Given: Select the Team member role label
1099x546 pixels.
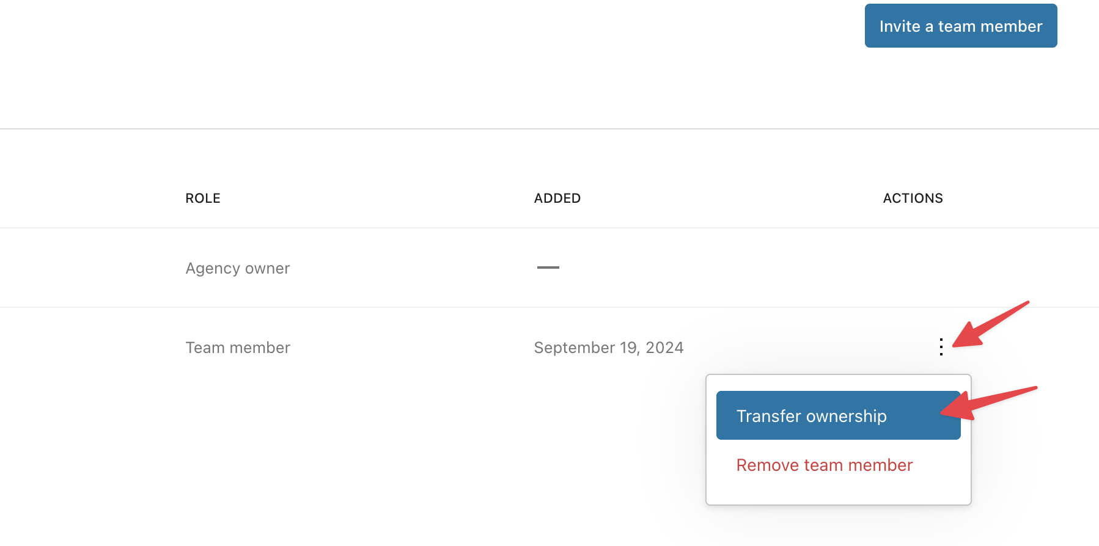Looking at the screenshot, I should (x=238, y=348).
